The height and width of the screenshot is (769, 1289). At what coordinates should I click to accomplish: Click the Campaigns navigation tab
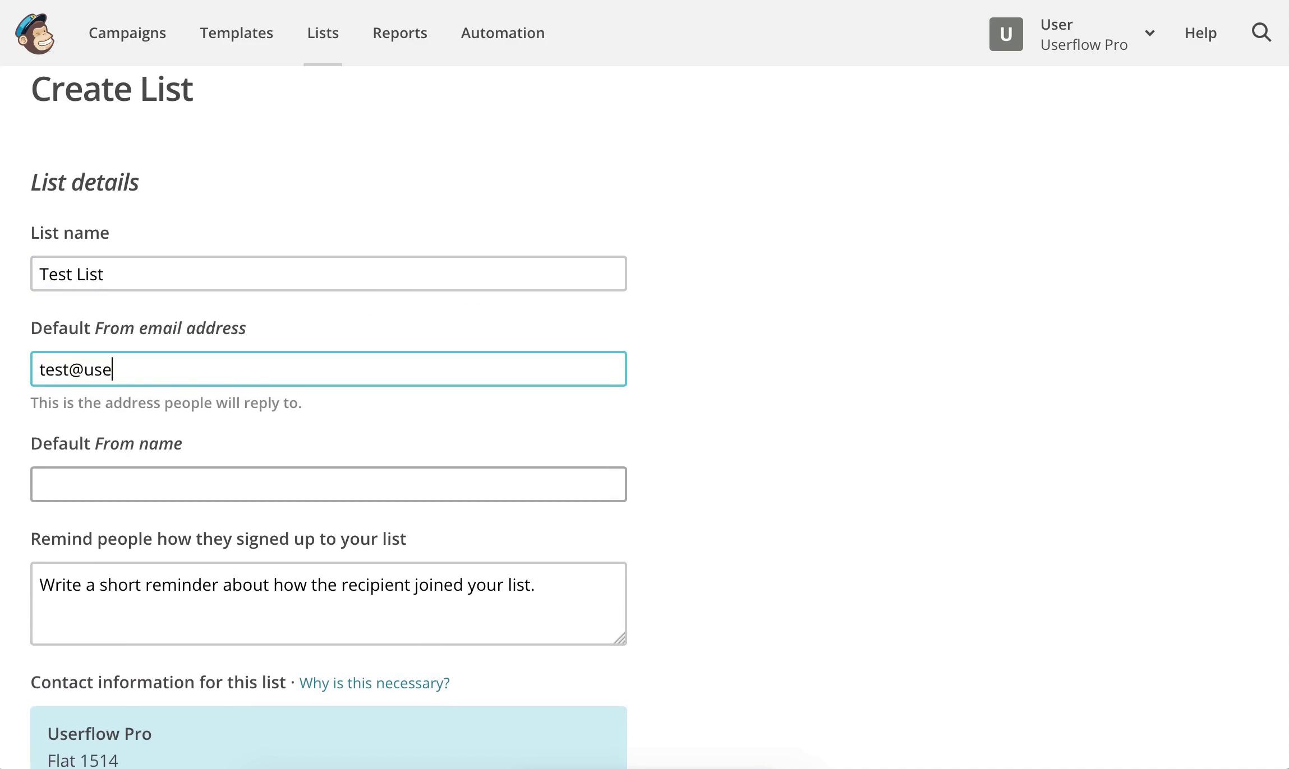pos(127,33)
